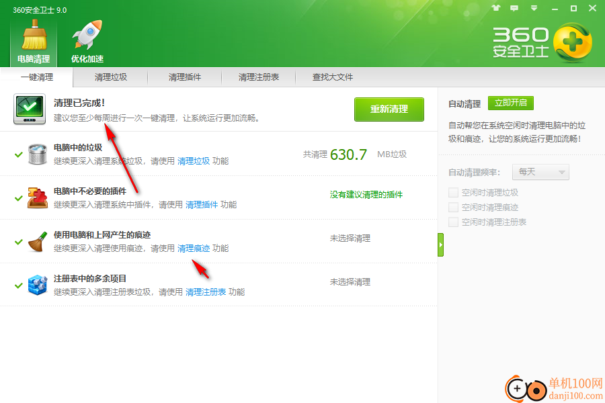Image resolution: width=605 pixels, height=403 pixels.
Task: Click the 注册表中的多余项目 row title
Action: [90, 279]
